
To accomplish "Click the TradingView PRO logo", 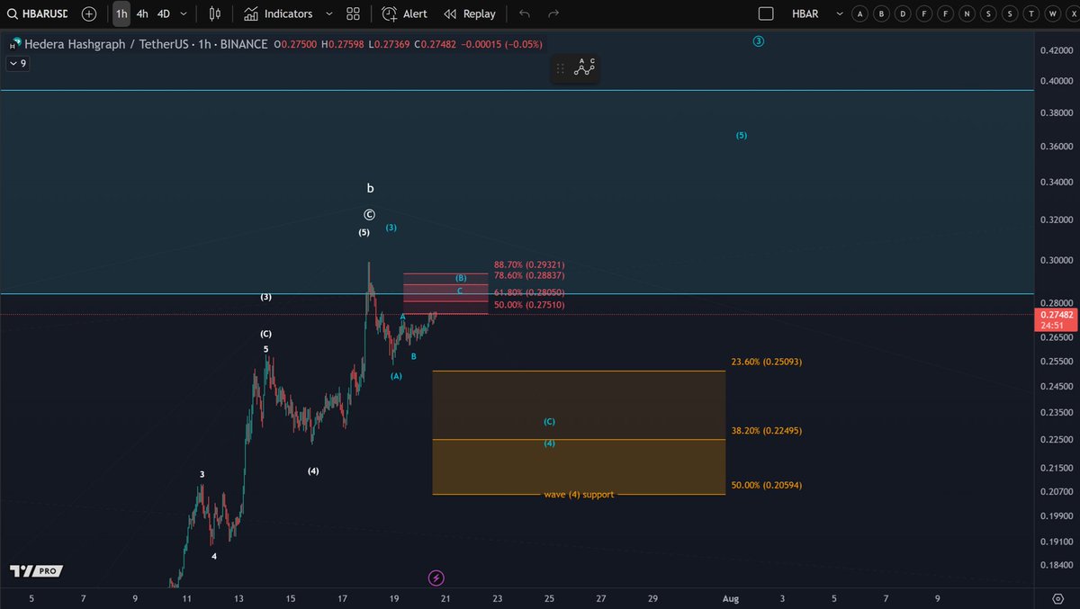I will click(36, 571).
